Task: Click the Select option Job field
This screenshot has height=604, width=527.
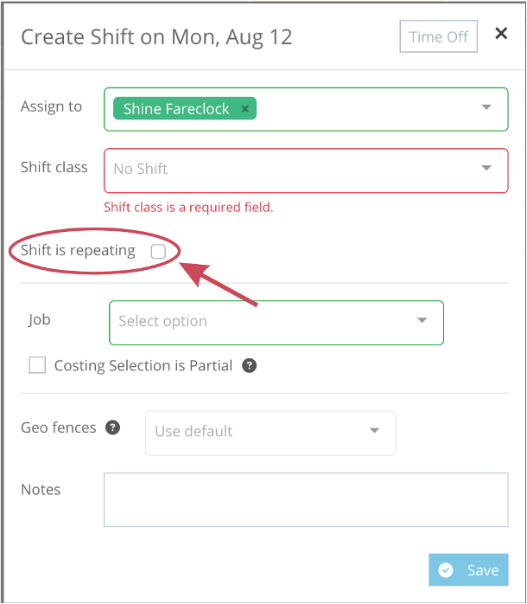Action: pos(276,323)
